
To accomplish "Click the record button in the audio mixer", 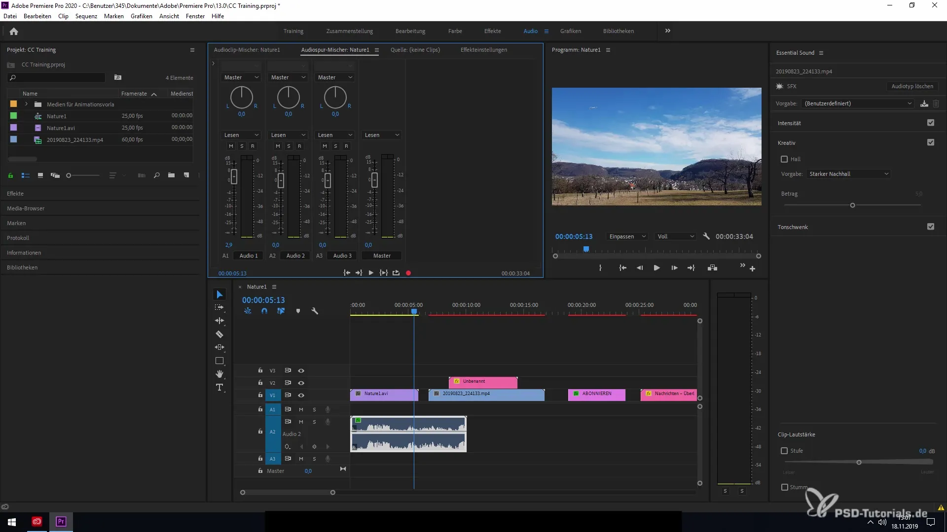I will (x=408, y=273).
